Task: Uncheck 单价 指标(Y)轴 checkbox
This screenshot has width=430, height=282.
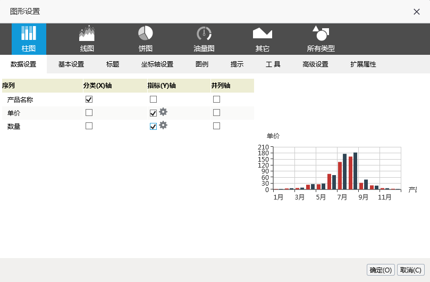Action: click(x=153, y=113)
